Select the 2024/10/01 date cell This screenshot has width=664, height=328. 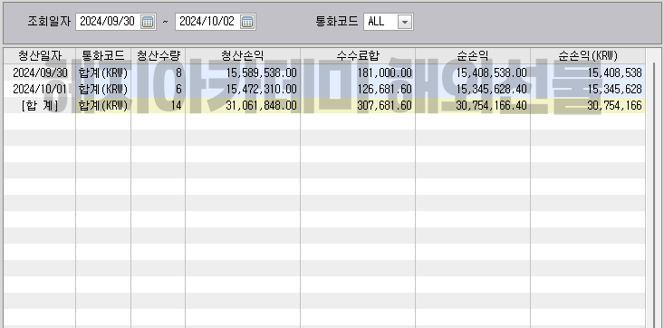(40, 89)
